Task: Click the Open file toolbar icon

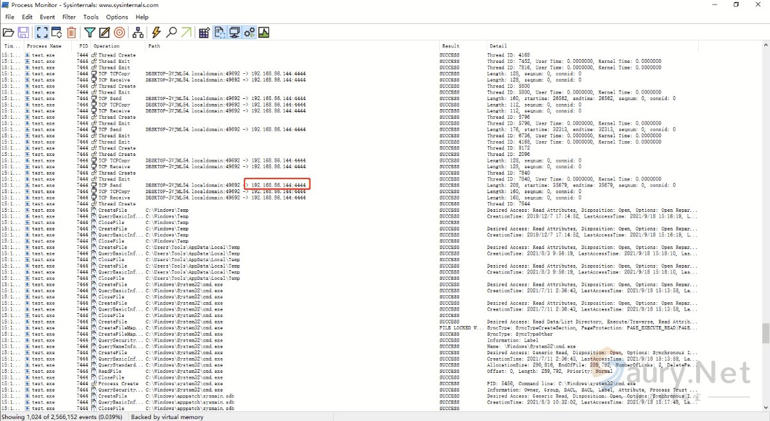Action: 8,32
